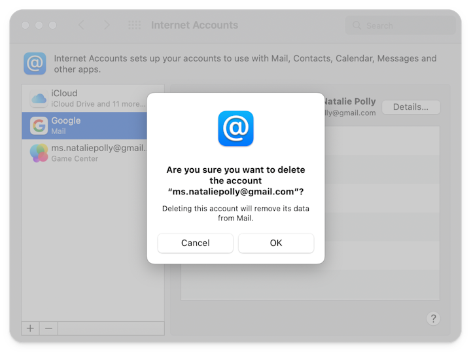Open help with the question mark button
Screen dimensions: 471x352
tap(433, 319)
